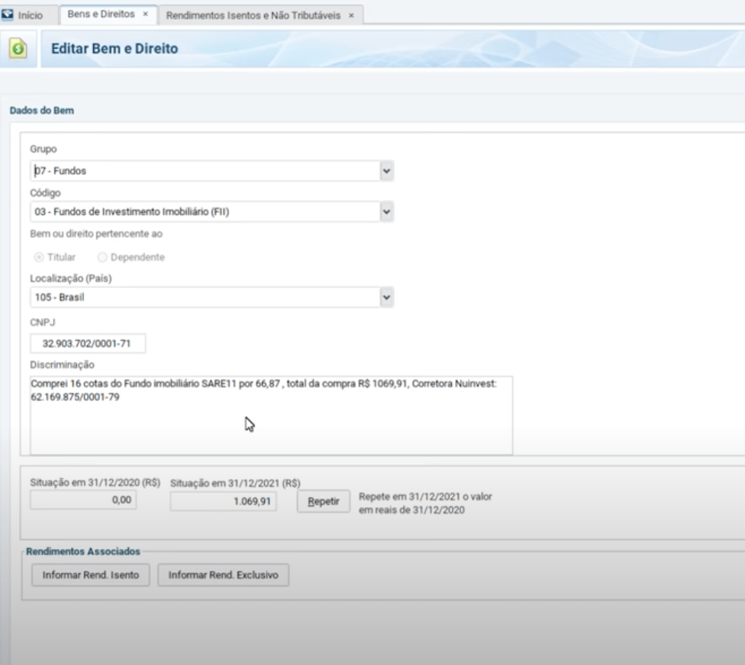The image size is (745, 665).
Task: Select the Dependente radio button
Action: 102,258
